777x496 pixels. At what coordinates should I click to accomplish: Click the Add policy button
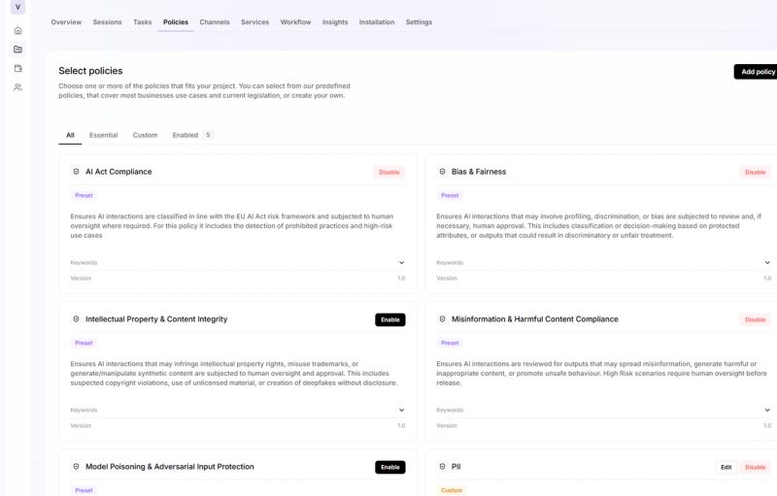(757, 72)
